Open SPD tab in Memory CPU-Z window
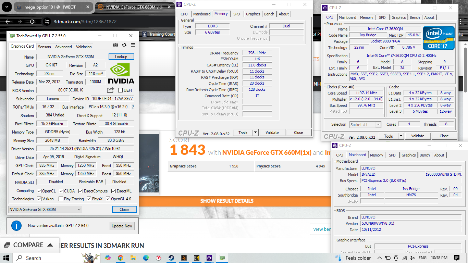 (237, 14)
